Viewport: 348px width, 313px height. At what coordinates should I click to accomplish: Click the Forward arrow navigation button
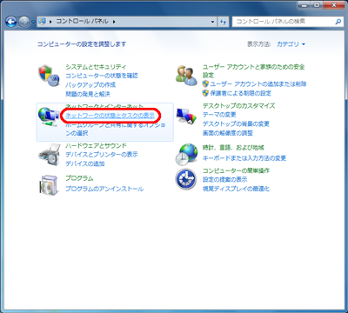(x=24, y=22)
